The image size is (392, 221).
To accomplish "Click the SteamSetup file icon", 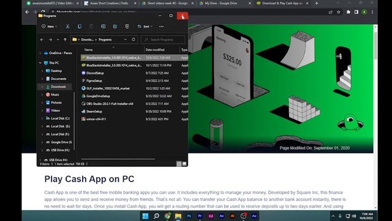I will 83,111.
